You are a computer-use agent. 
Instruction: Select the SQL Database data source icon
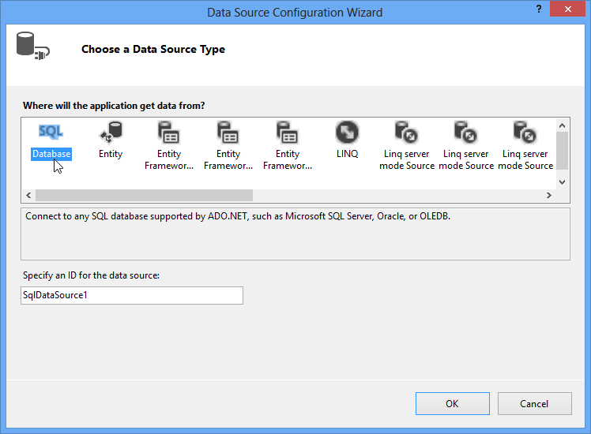[51, 132]
